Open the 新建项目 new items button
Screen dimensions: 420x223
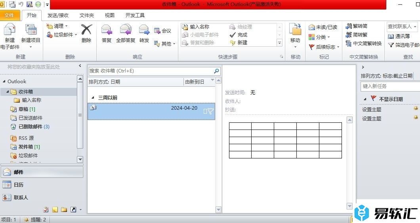[x=31, y=36]
